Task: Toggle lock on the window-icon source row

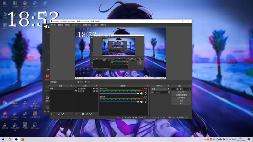Action: (97, 91)
